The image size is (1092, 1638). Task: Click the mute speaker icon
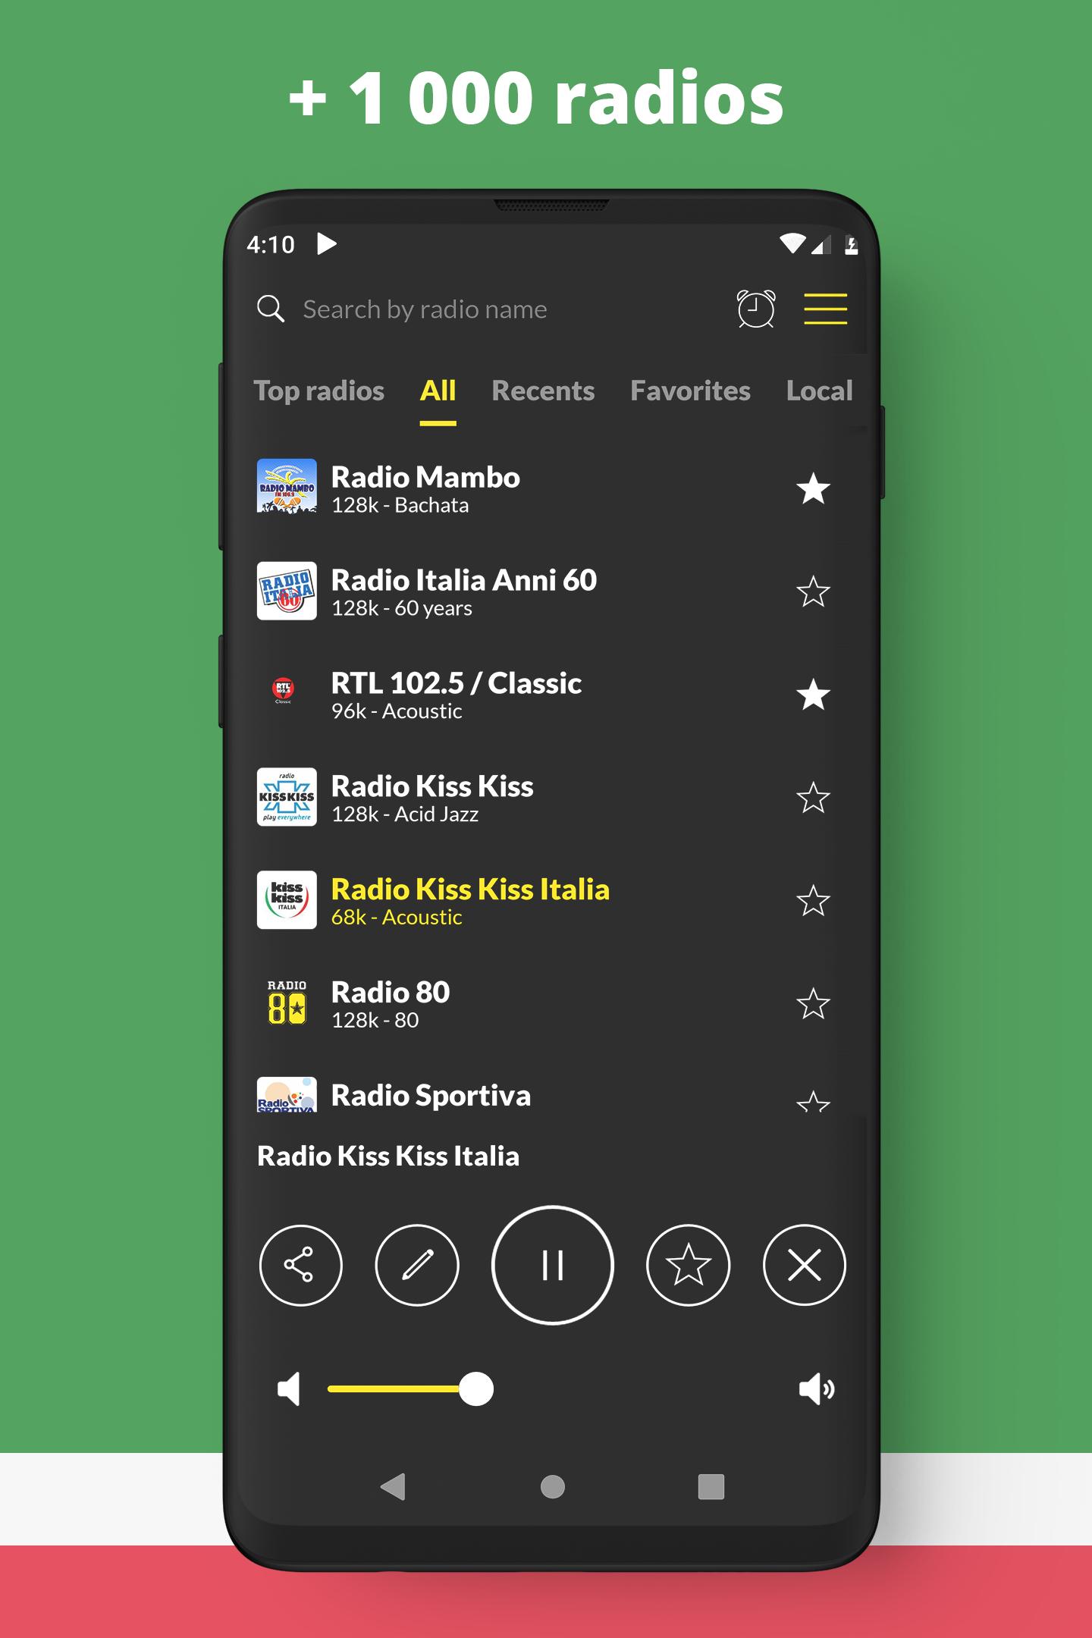[289, 1389]
